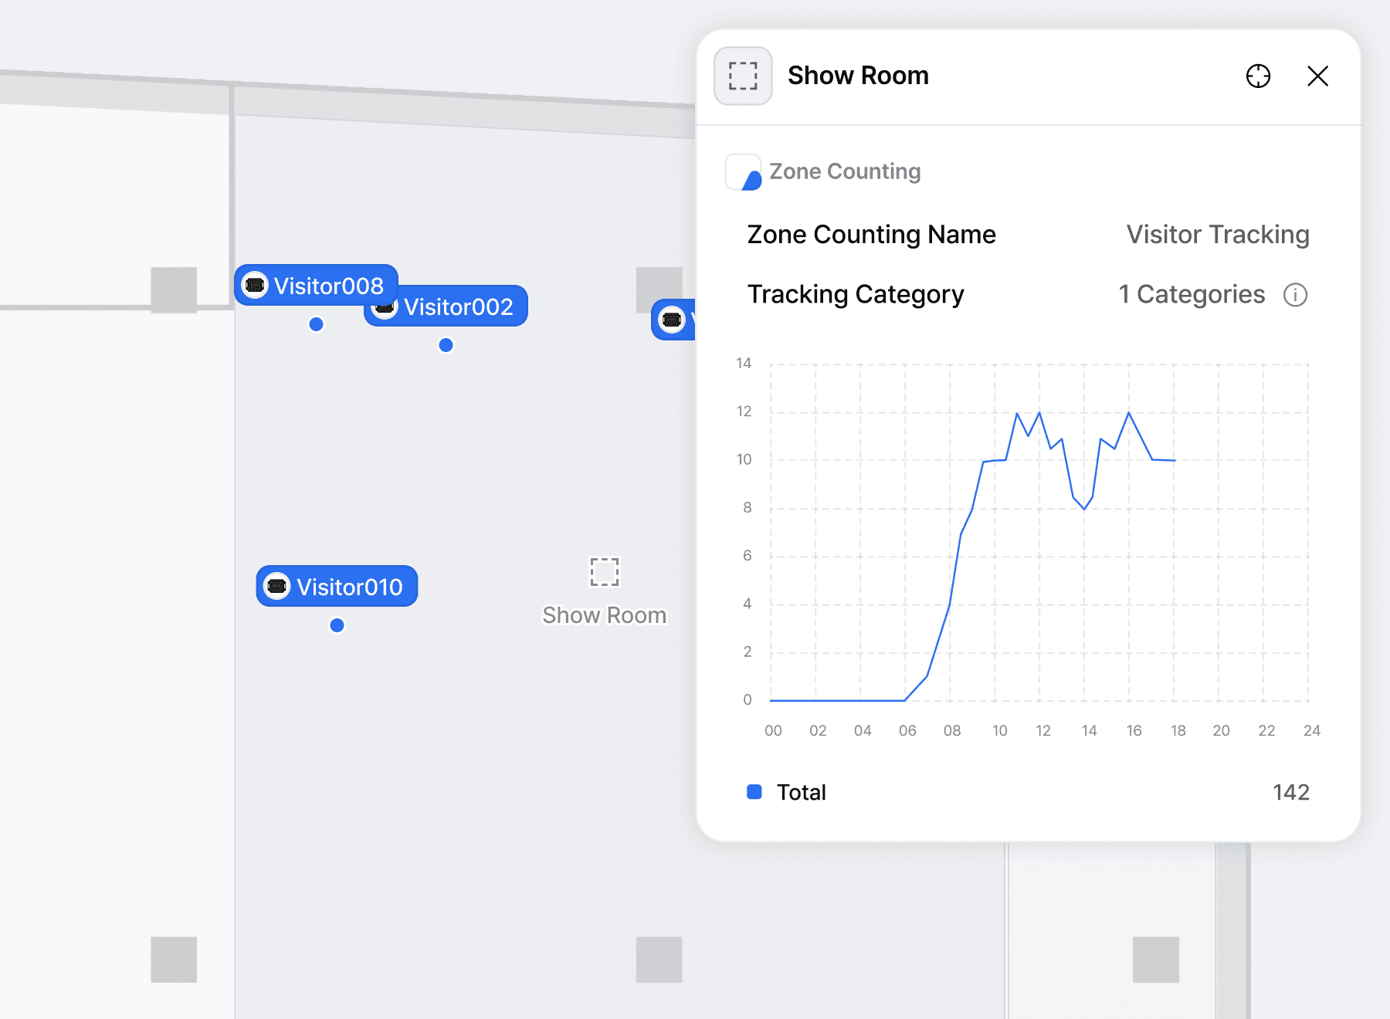Click the Show Room text label on map
Screen dimensions: 1390x1019
point(604,615)
